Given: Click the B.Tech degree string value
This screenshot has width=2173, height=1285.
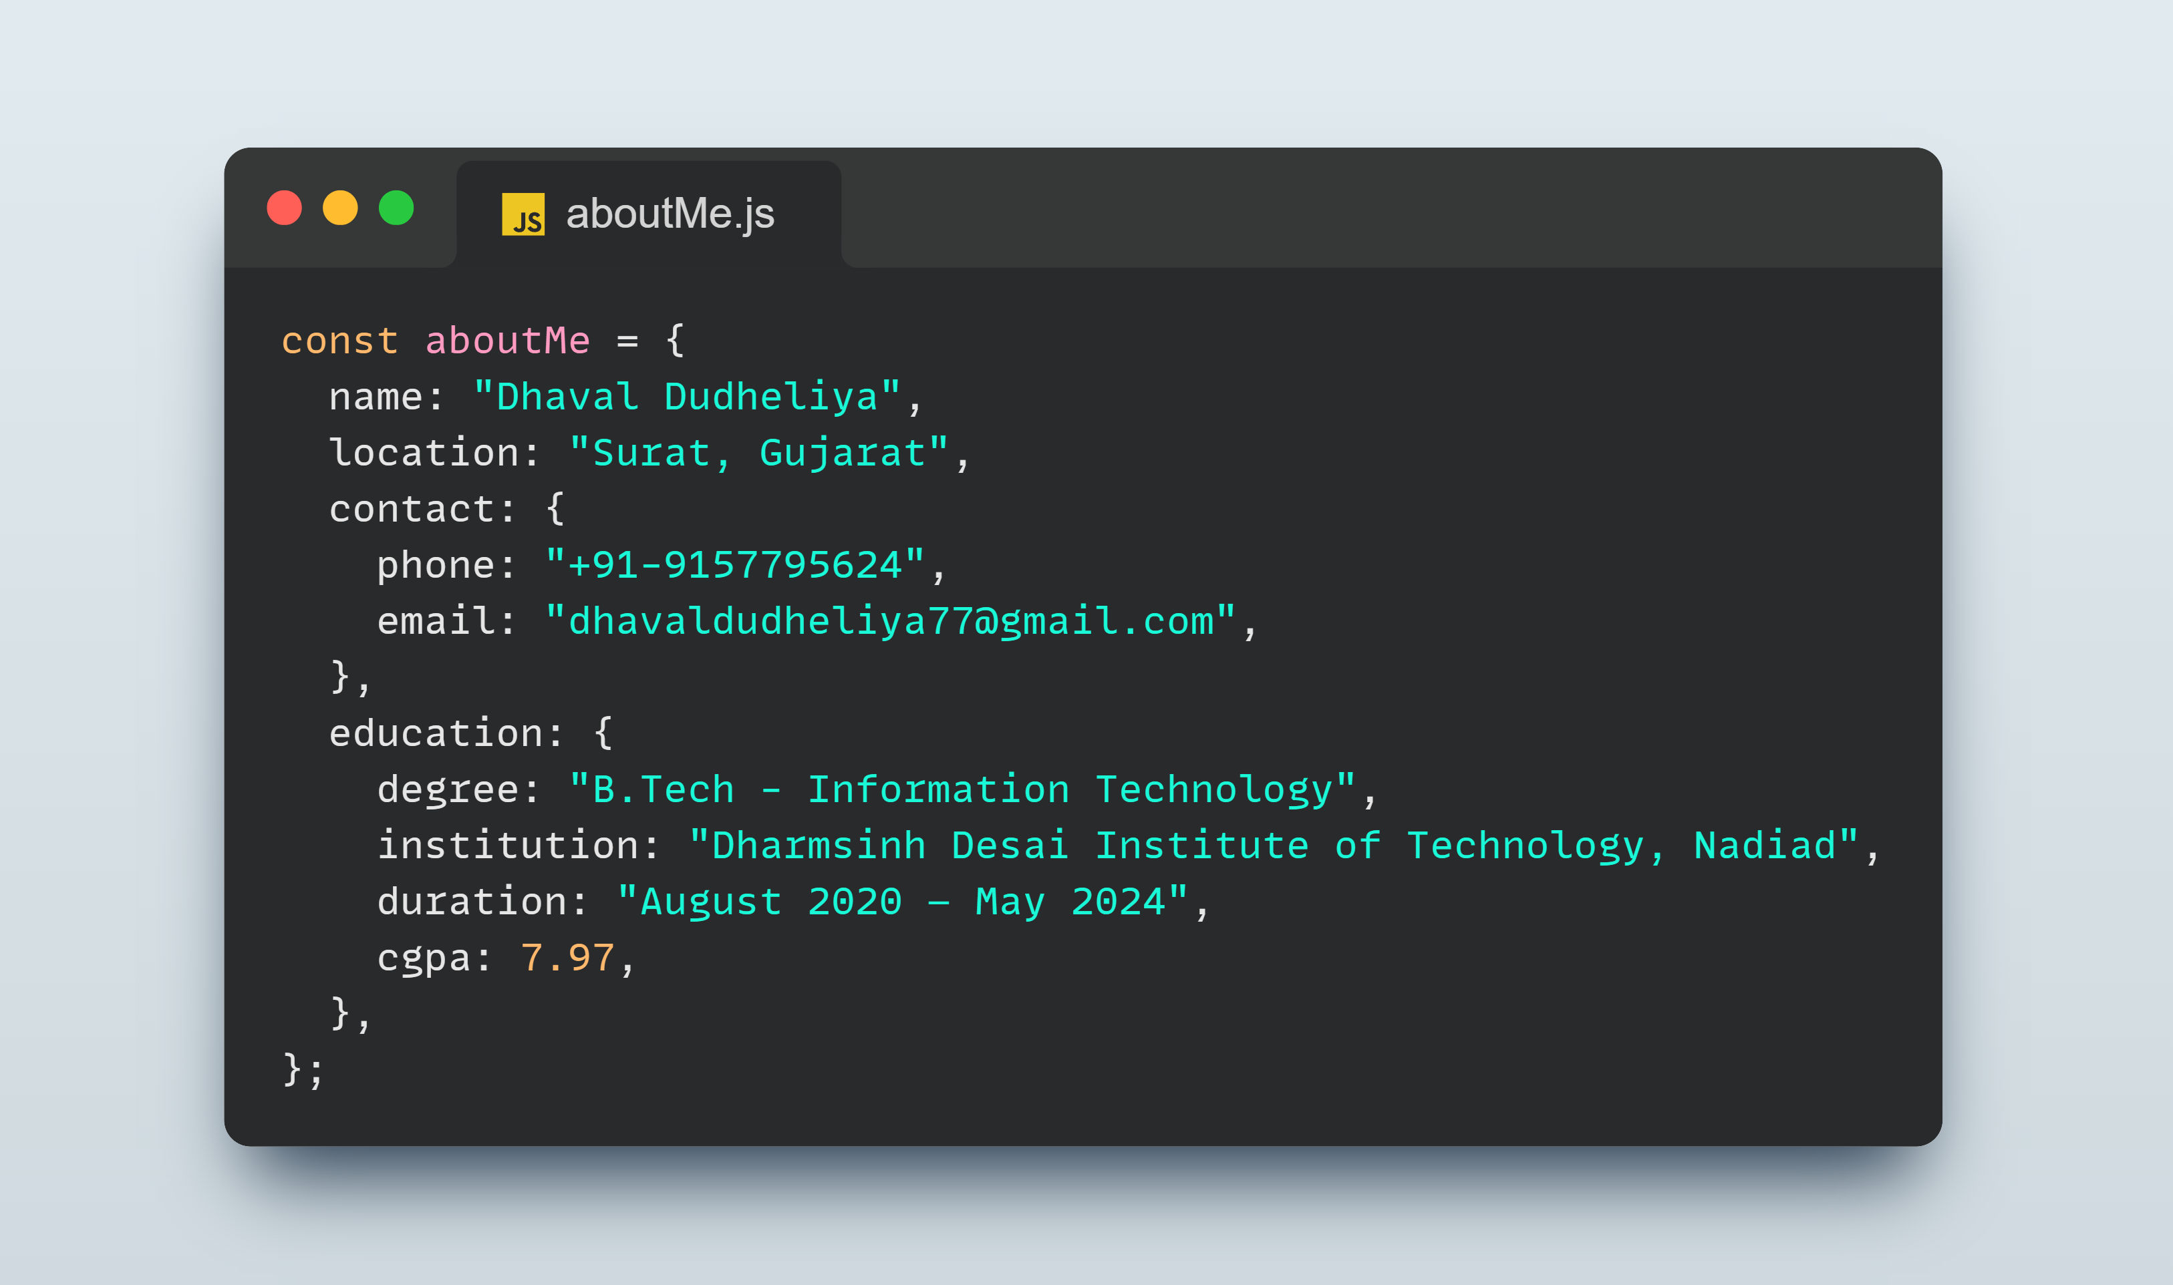Looking at the screenshot, I should [962, 789].
